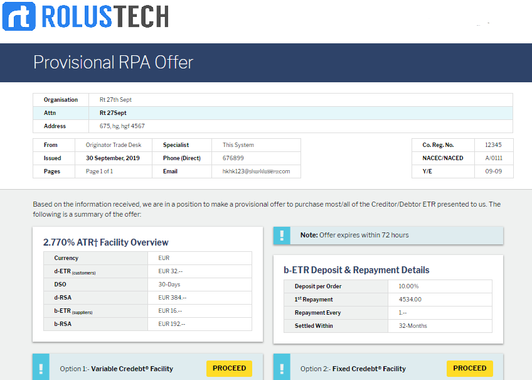
Task: Click the direct phone number '676899'
Action: pyautogui.click(x=233, y=158)
